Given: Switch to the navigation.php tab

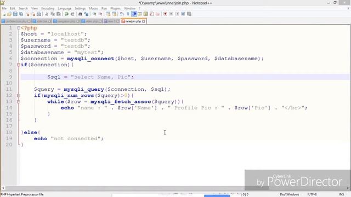Looking at the screenshot, I should (66, 21).
